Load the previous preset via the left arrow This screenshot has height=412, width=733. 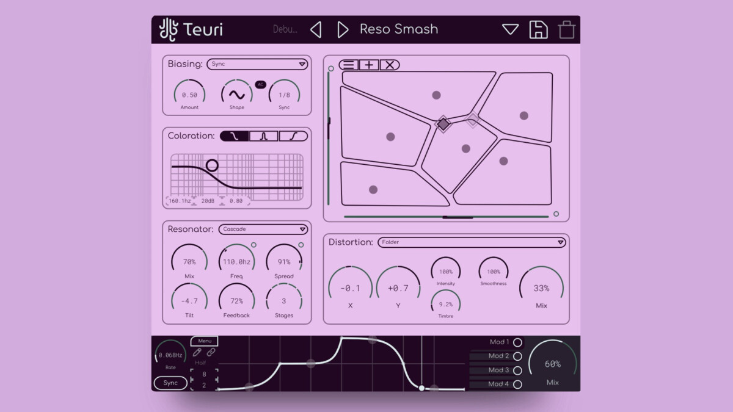coord(316,29)
